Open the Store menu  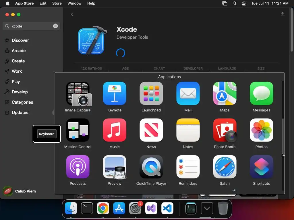pos(57,3)
